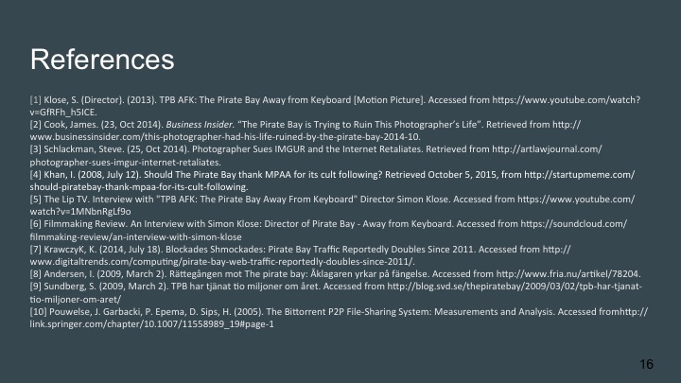The image size is (681, 383).
Task: Open the link.springer.com link in reference 10
Action: point(151,325)
